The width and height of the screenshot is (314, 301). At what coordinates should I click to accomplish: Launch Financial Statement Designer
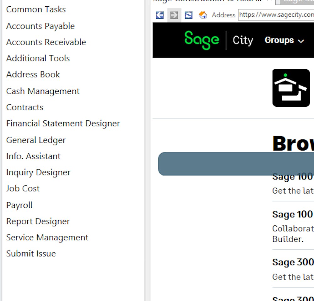(63, 123)
